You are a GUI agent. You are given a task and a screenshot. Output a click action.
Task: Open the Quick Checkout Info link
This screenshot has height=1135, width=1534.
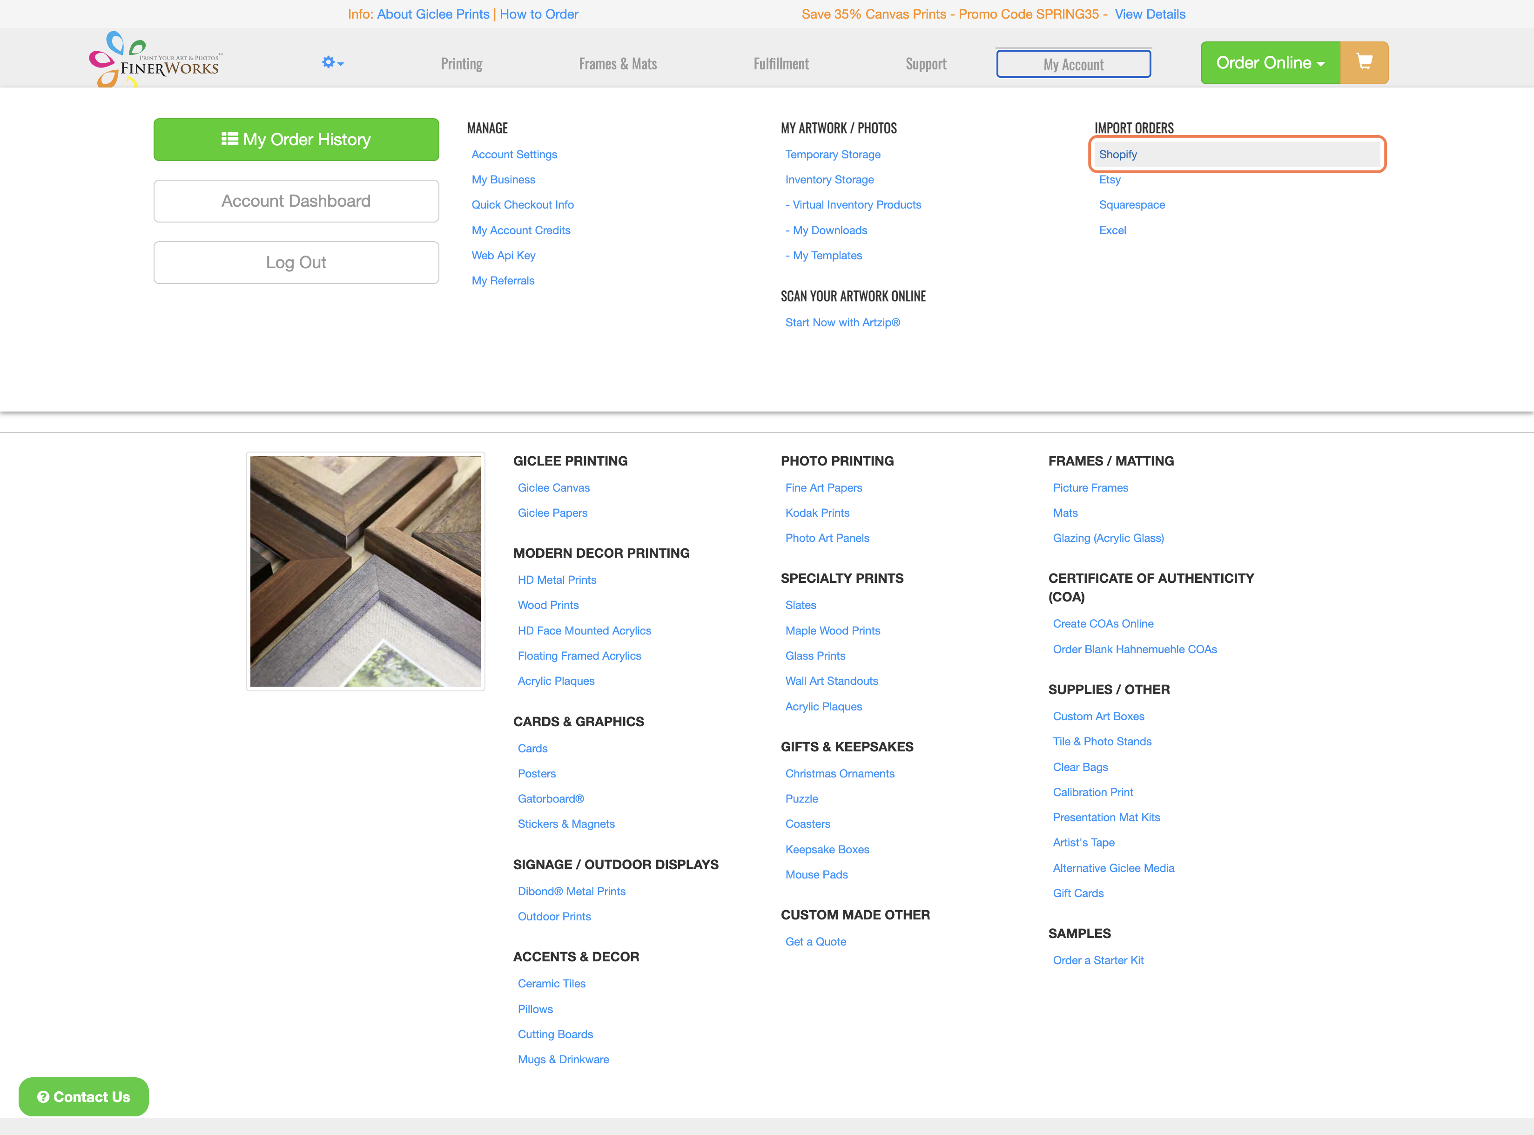[523, 205]
